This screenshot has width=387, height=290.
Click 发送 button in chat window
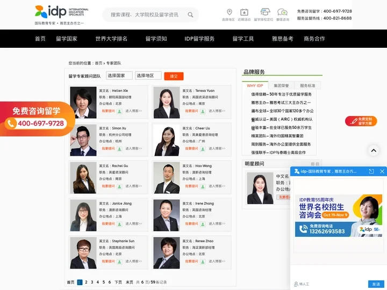[376, 284]
